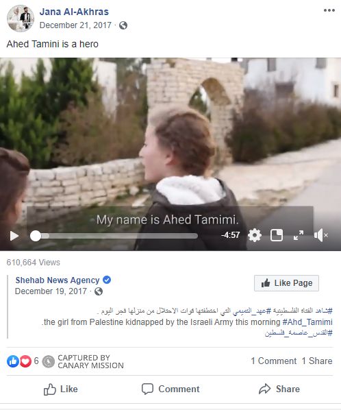
Task: Open the Comment action on the post
Action: 170,389
